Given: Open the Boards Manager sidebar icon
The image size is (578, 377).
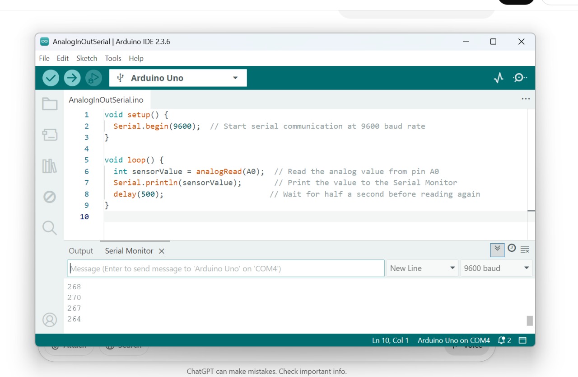Looking at the screenshot, I should pos(50,135).
